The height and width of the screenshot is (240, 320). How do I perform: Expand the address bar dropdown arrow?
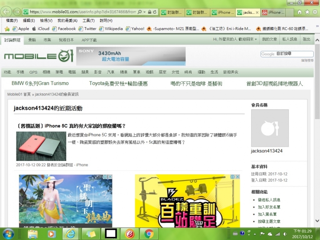[x=144, y=12]
